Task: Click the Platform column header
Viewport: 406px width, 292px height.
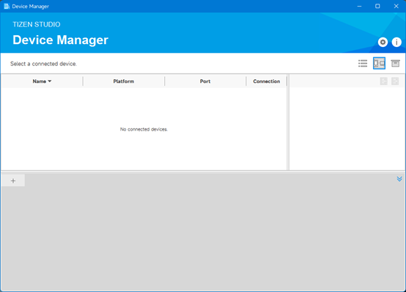Action: pos(124,81)
